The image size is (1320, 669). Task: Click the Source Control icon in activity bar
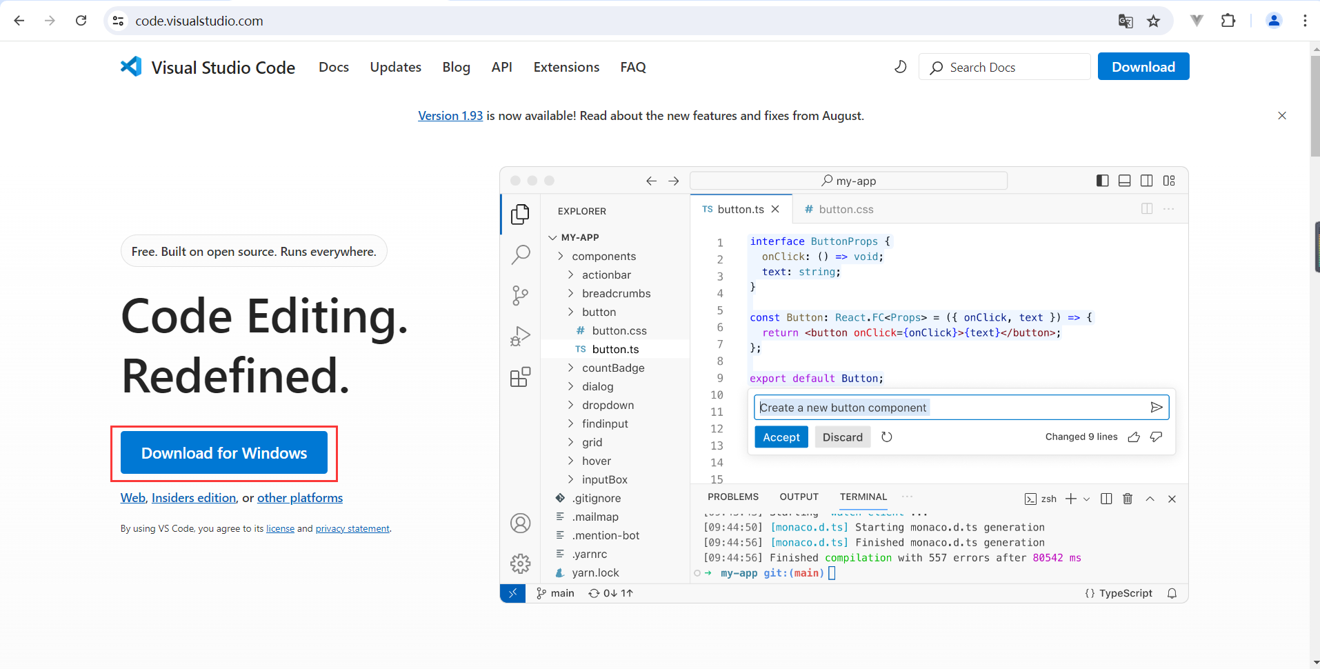point(521,296)
